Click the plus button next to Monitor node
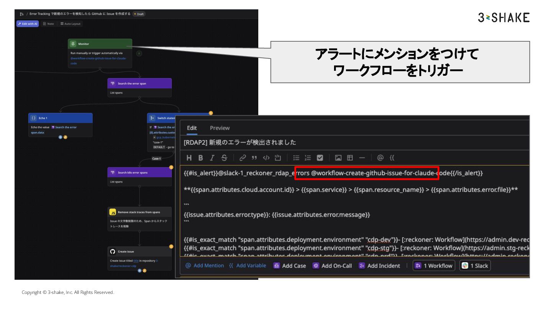 point(139,53)
